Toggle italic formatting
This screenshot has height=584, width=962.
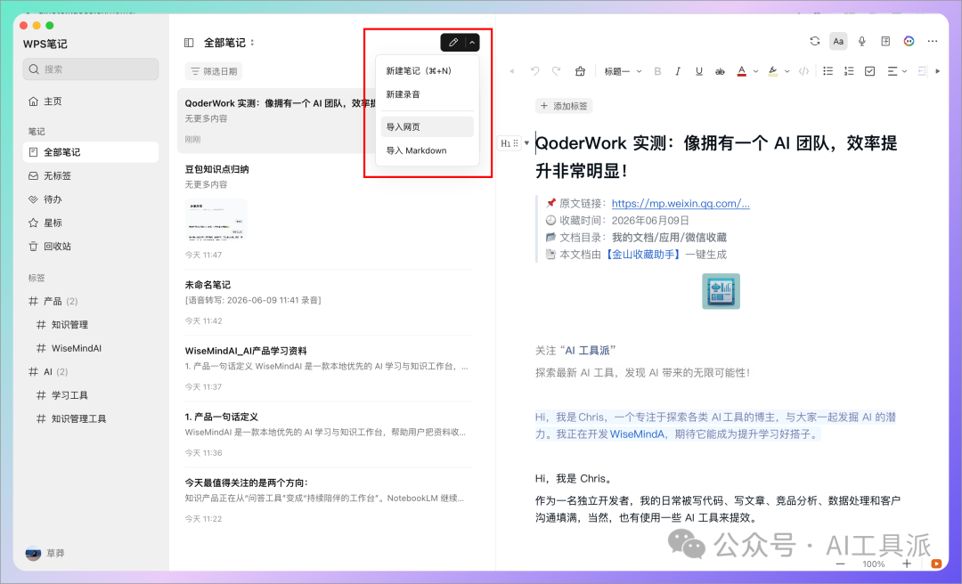click(x=678, y=71)
